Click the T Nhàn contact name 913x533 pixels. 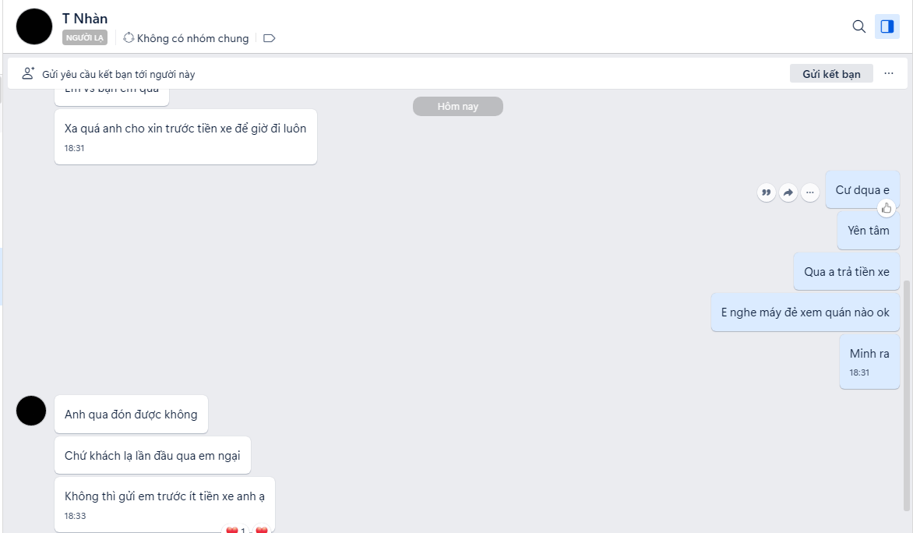(85, 19)
